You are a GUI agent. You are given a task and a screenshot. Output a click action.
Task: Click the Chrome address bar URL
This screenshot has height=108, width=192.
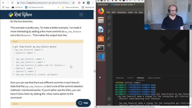[x=45, y=3]
